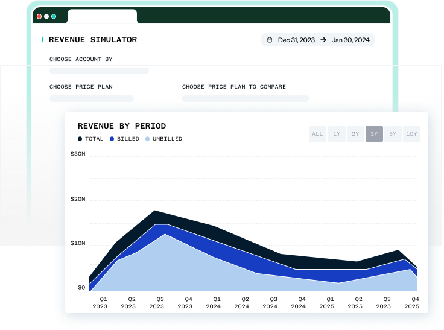Viewport: 444px width, 330px height.
Task: Open the Choose Account By dropdown
Action: [x=99, y=71]
